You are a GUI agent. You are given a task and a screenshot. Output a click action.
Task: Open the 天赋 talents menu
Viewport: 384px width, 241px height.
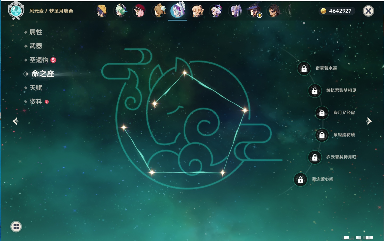pos(36,88)
